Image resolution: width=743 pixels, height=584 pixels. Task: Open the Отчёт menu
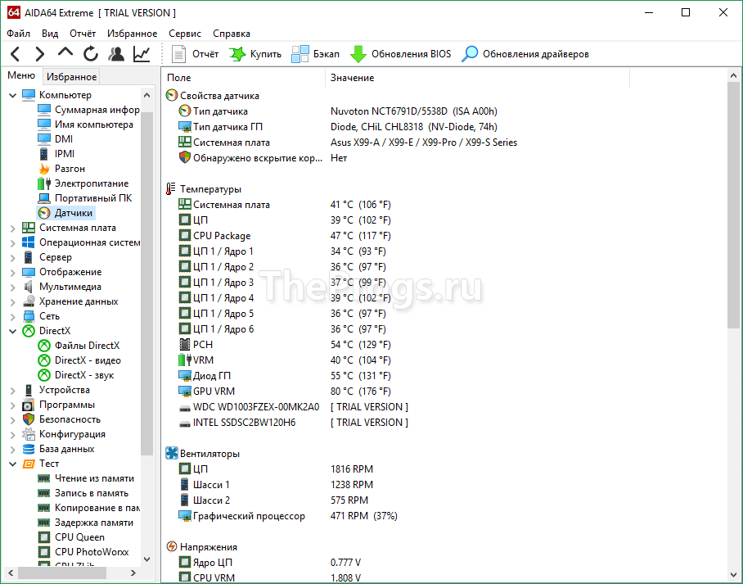click(83, 34)
